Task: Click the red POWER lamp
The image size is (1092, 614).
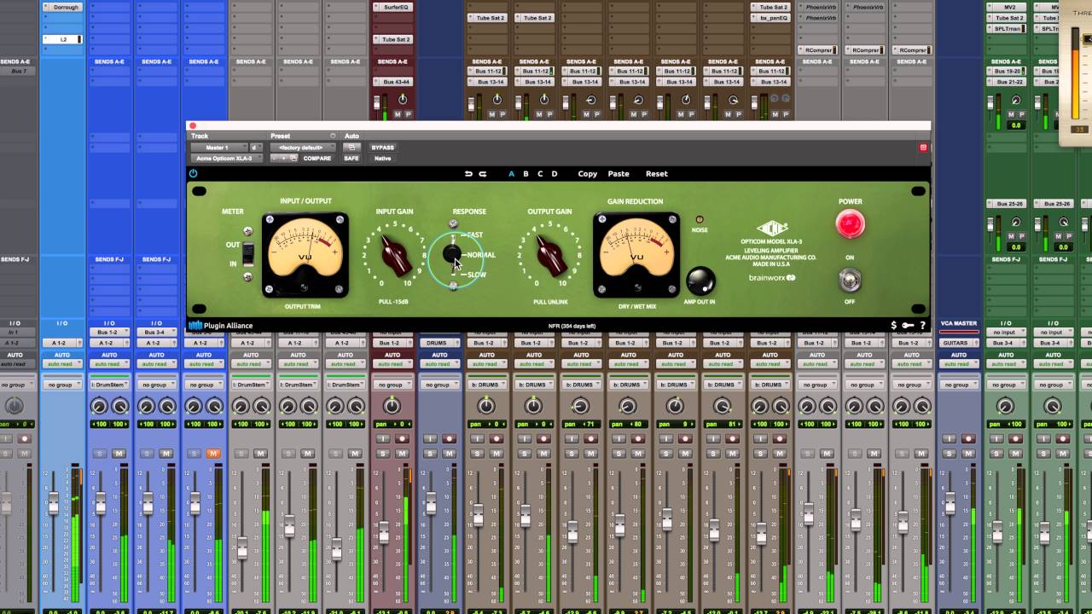Action: pos(851,224)
